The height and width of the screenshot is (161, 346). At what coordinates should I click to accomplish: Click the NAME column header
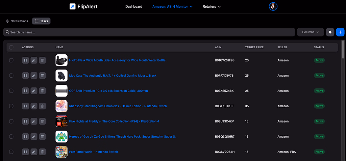point(59,47)
